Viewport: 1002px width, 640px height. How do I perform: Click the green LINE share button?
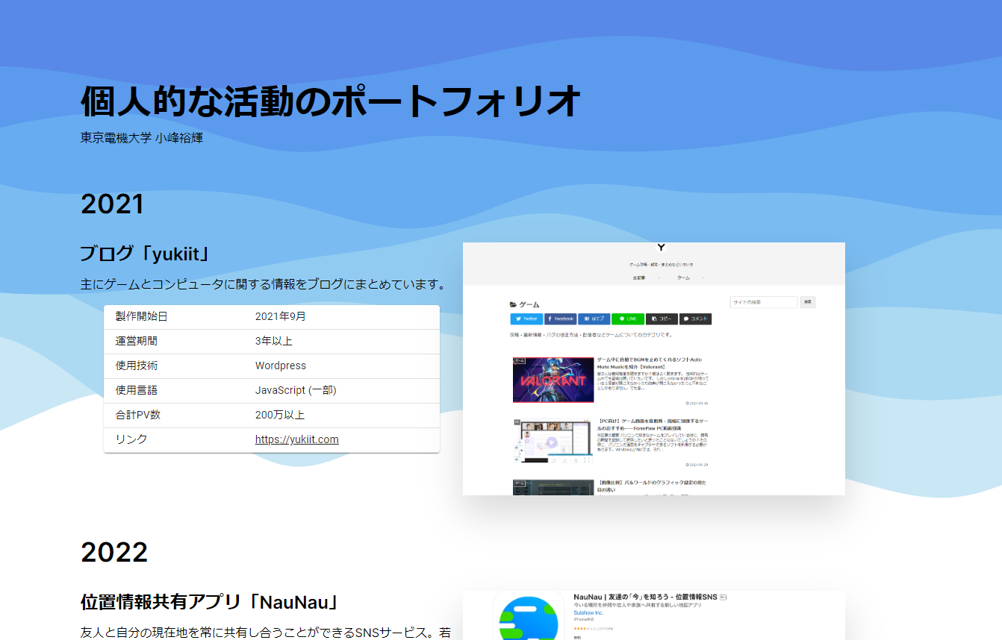pos(627,319)
